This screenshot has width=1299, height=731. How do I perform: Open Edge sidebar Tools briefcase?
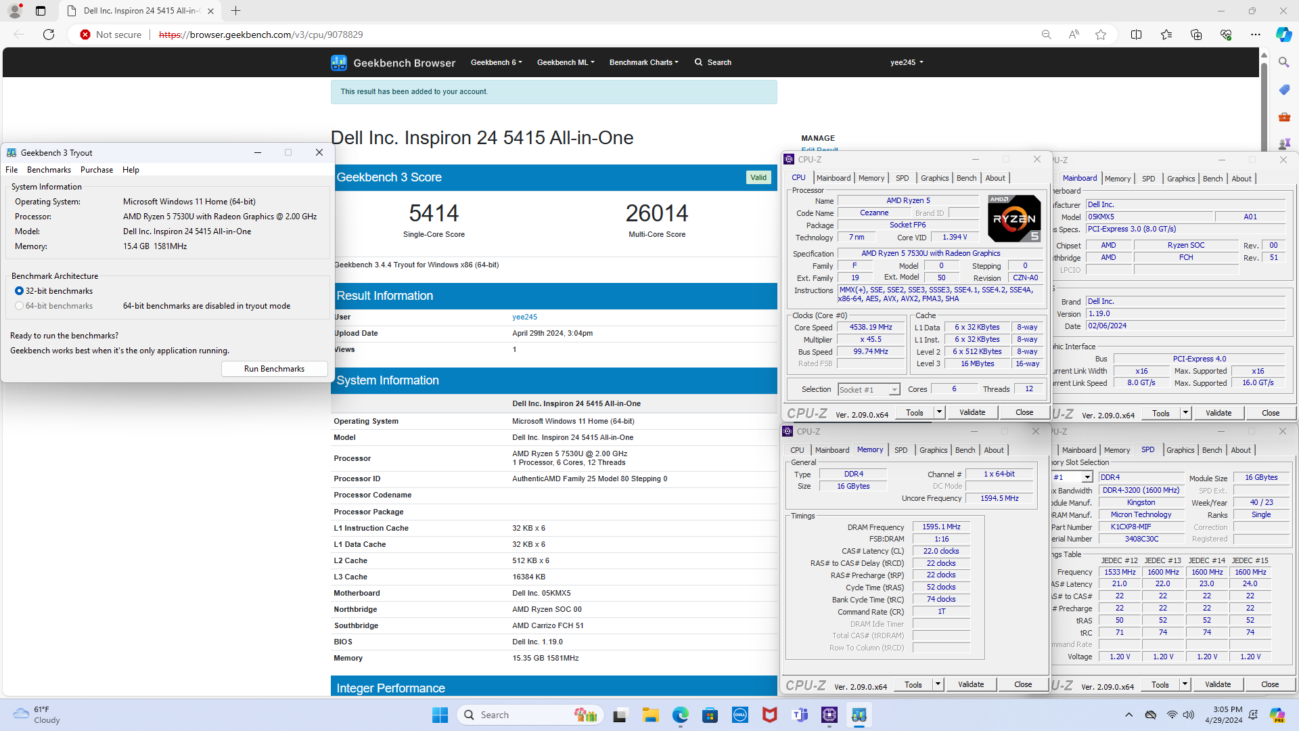1283,116
